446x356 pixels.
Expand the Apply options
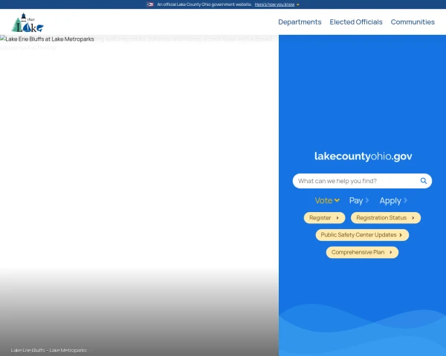[x=393, y=200]
